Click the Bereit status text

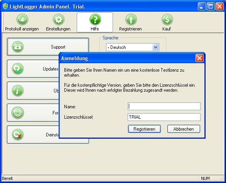[x=7, y=178]
